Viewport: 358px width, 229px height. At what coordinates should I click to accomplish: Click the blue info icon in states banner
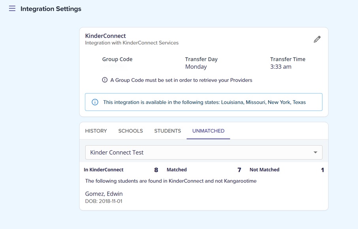point(95,102)
